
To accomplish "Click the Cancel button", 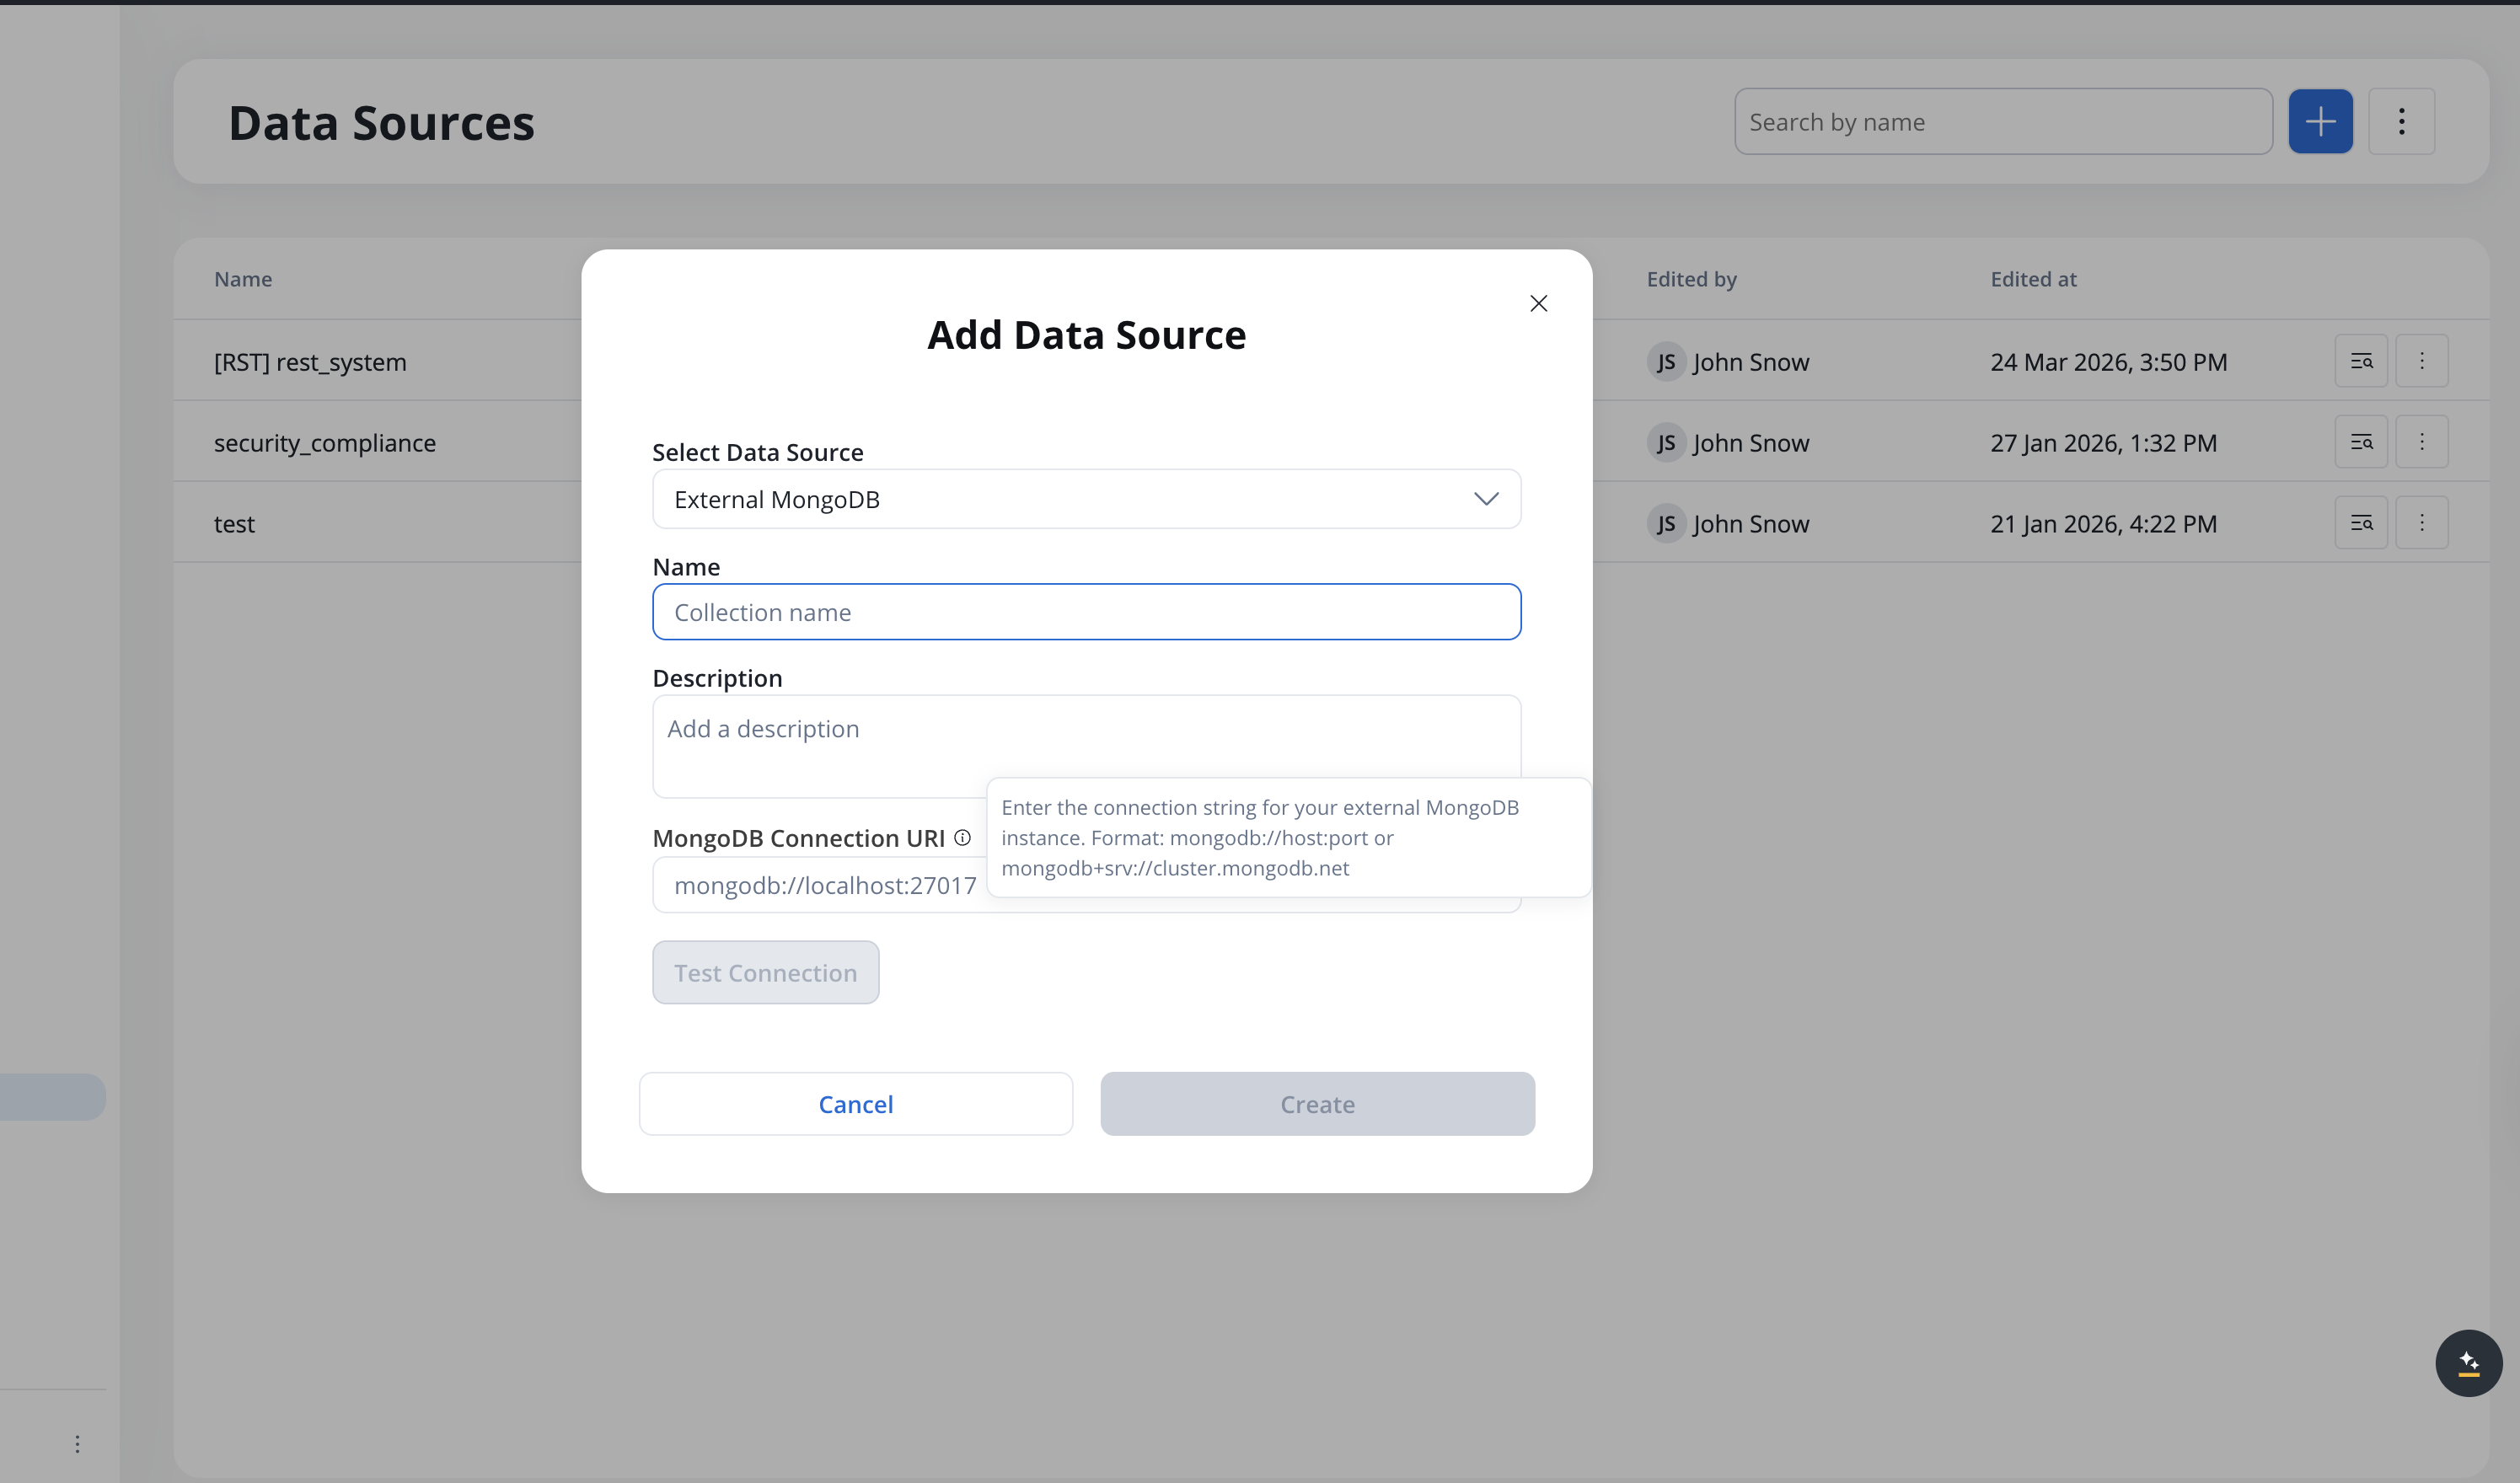I will [856, 1104].
